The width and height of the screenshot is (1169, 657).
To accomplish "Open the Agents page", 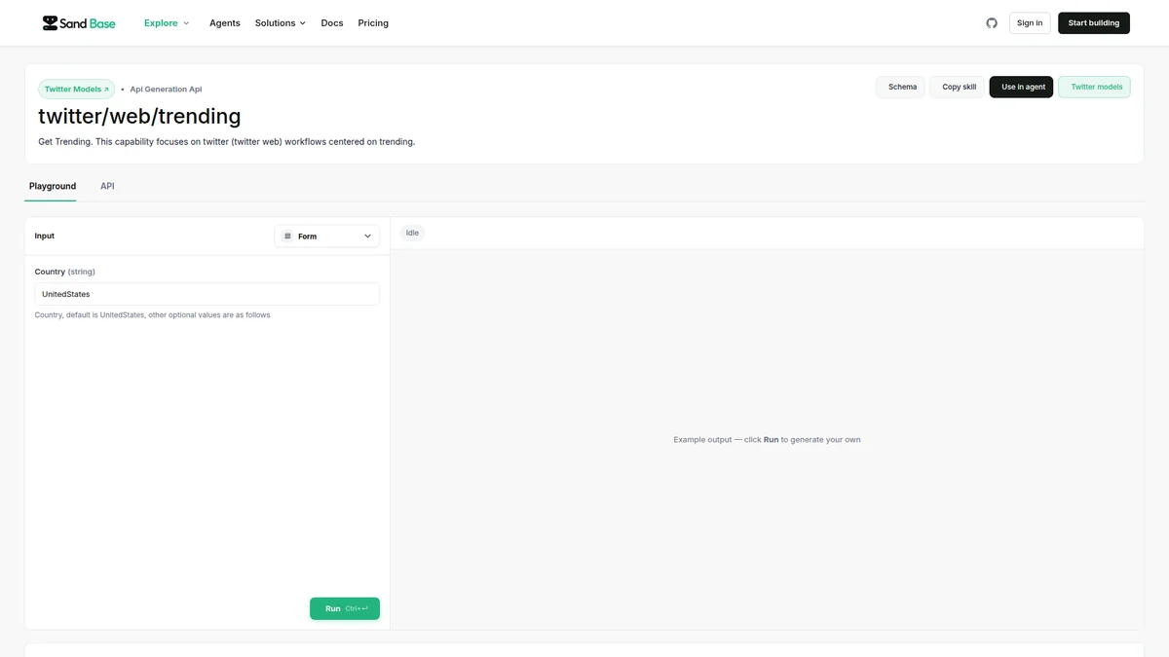I will 225,22.
